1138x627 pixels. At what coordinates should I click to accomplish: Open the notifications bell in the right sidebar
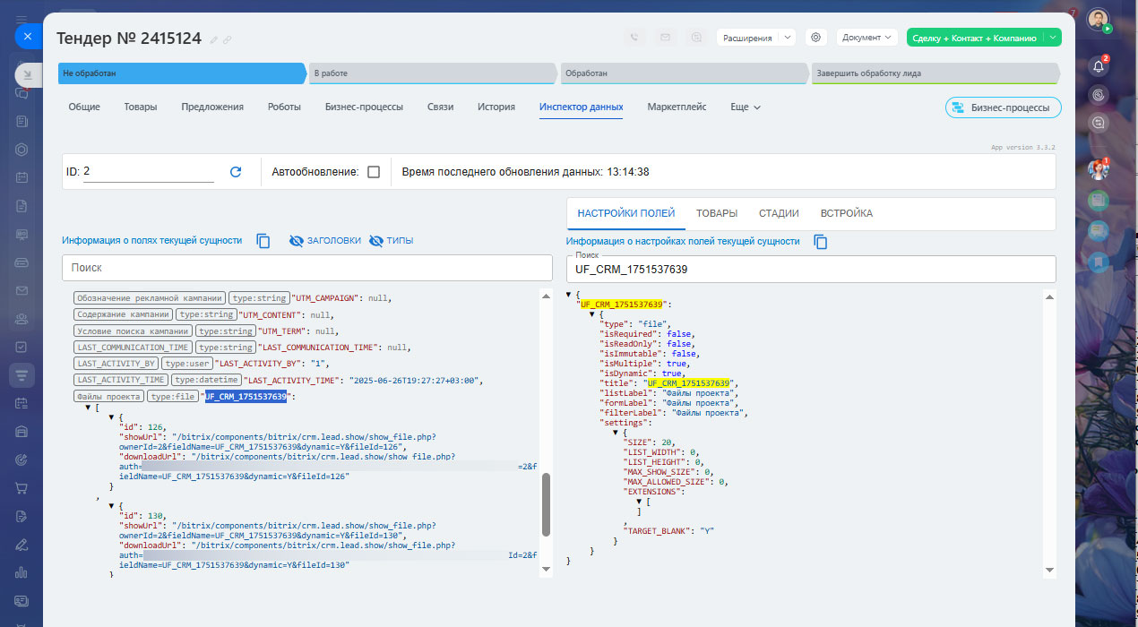point(1099,66)
